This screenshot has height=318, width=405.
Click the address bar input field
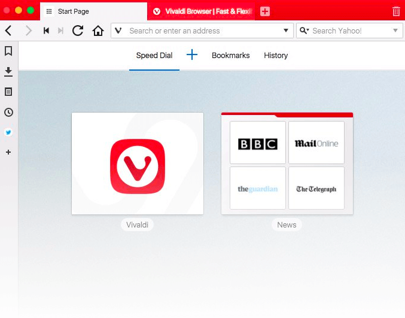(202, 31)
